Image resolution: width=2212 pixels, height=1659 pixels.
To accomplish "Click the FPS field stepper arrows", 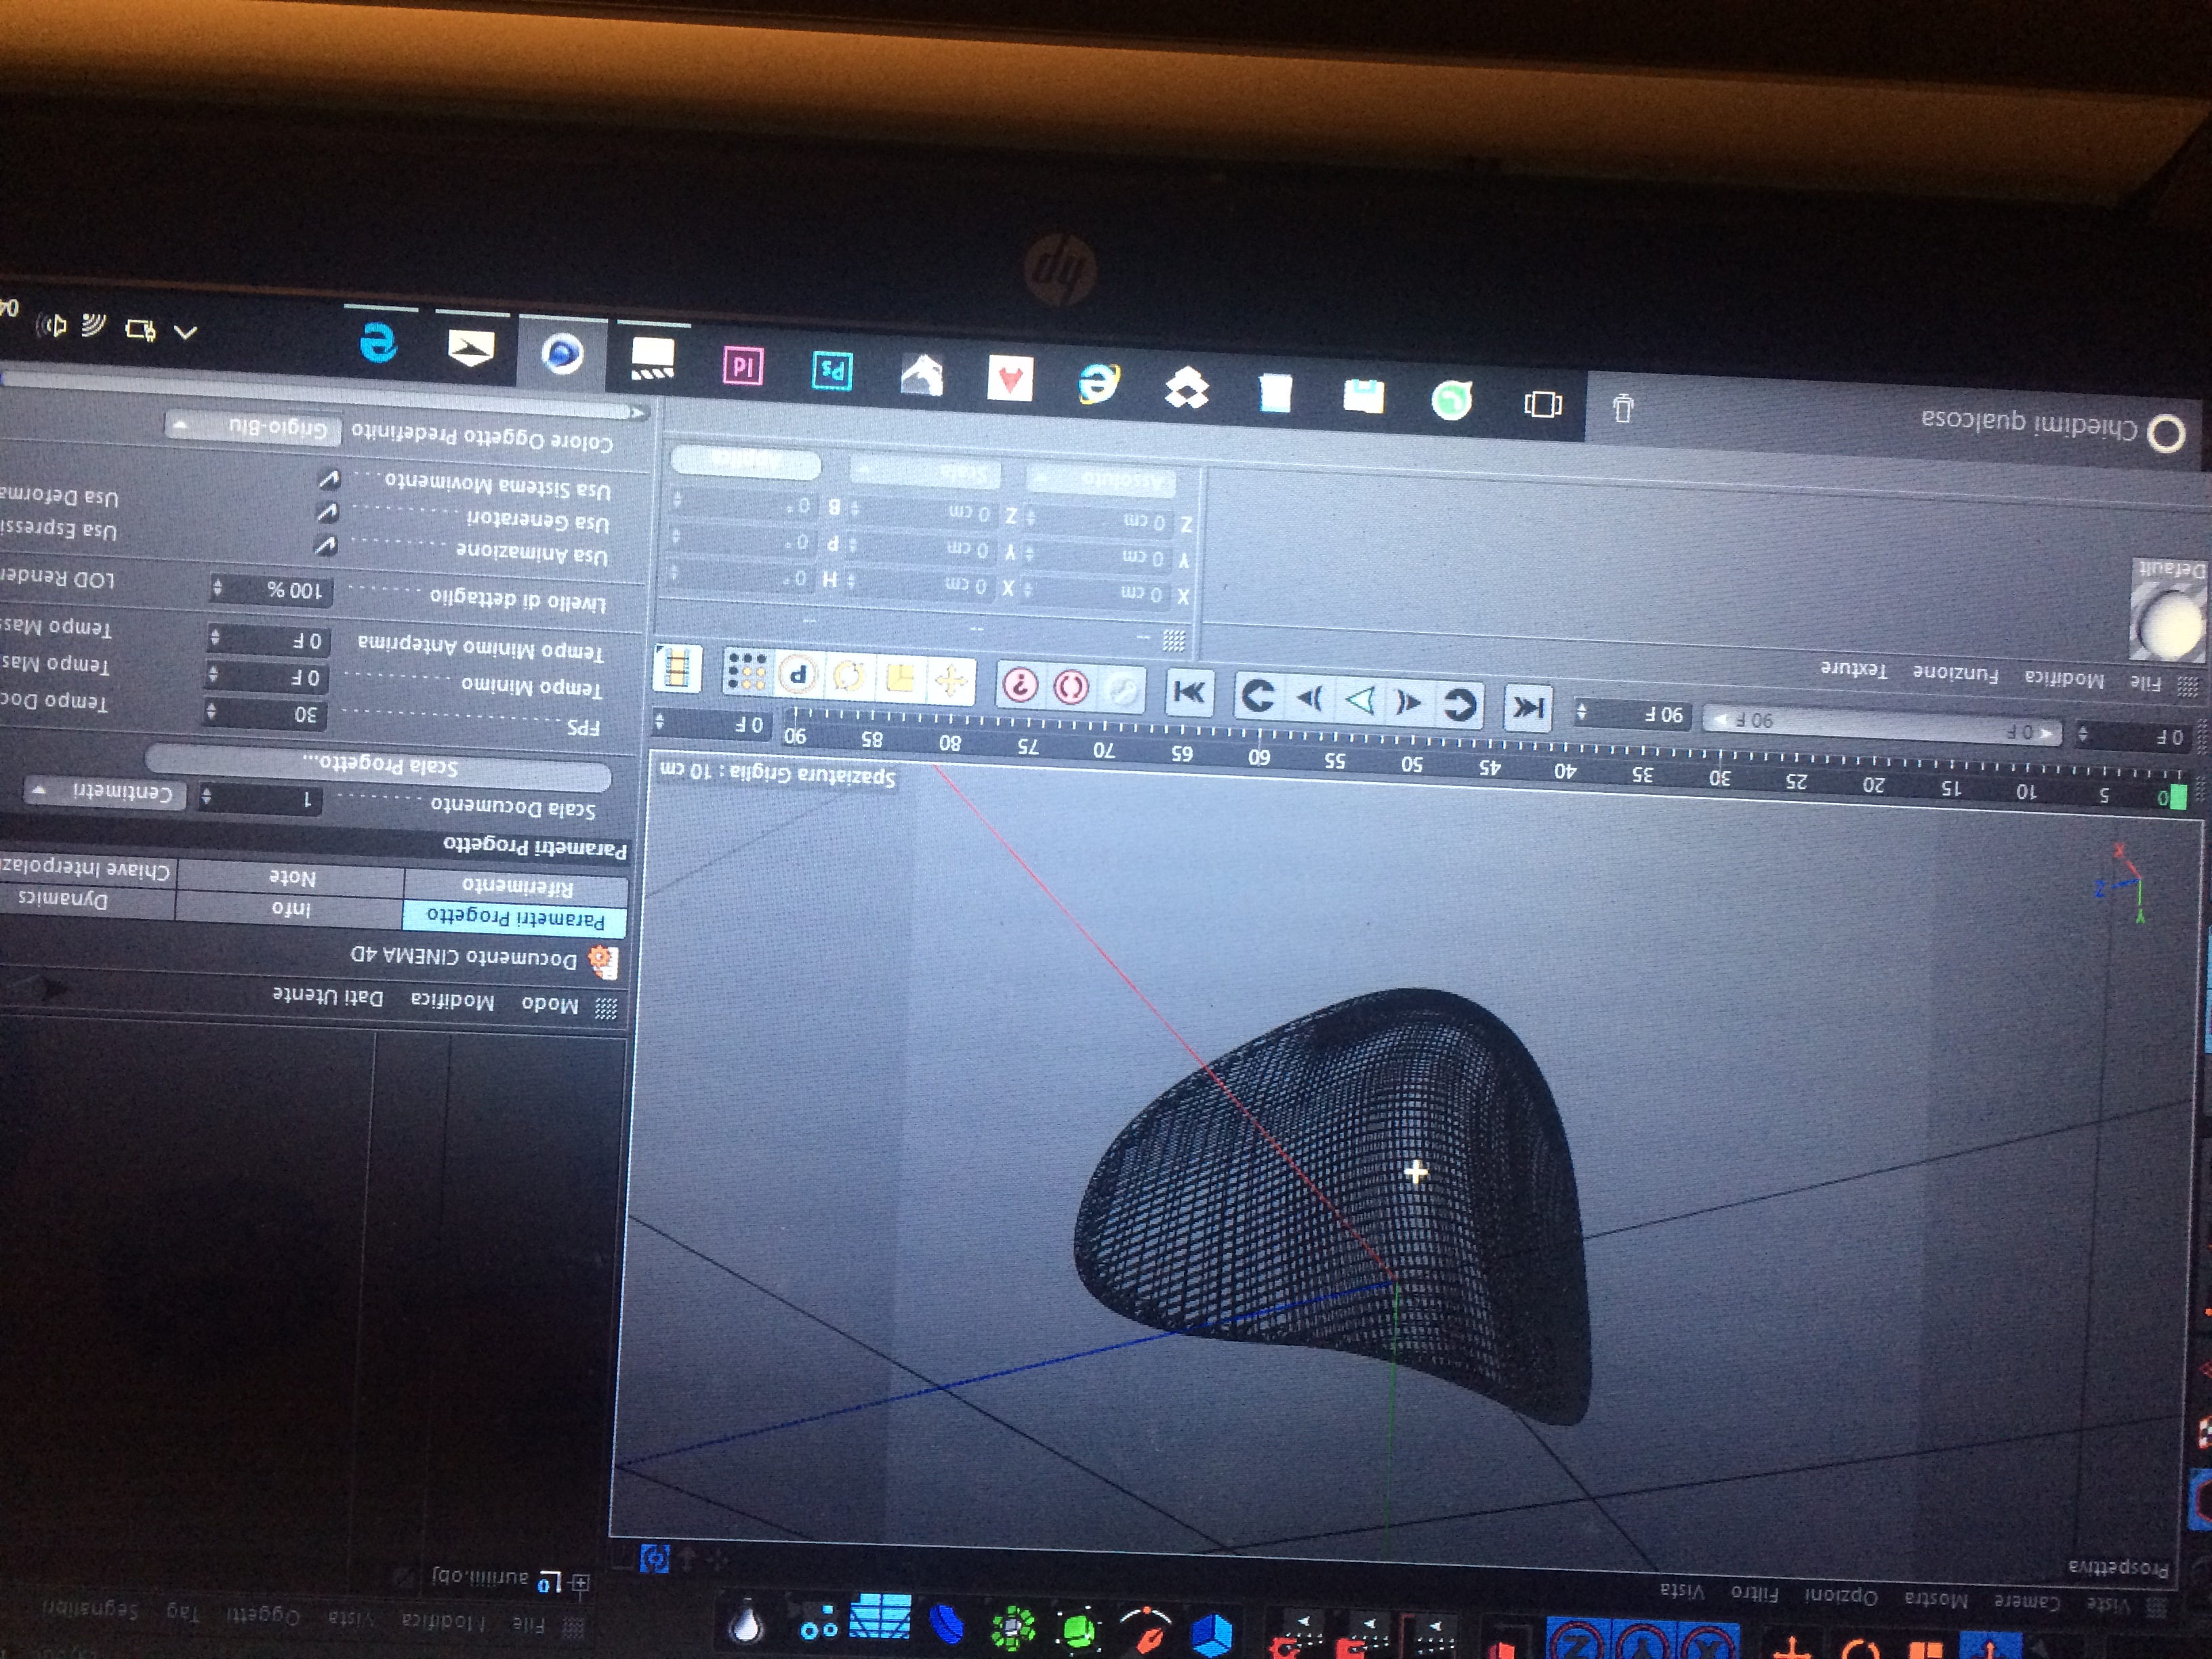I will 210,711.
